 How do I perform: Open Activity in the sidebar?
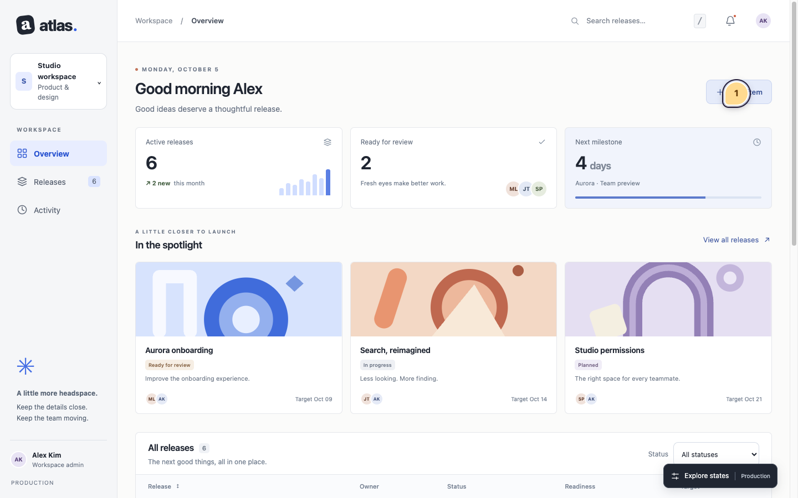click(x=58, y=210)
